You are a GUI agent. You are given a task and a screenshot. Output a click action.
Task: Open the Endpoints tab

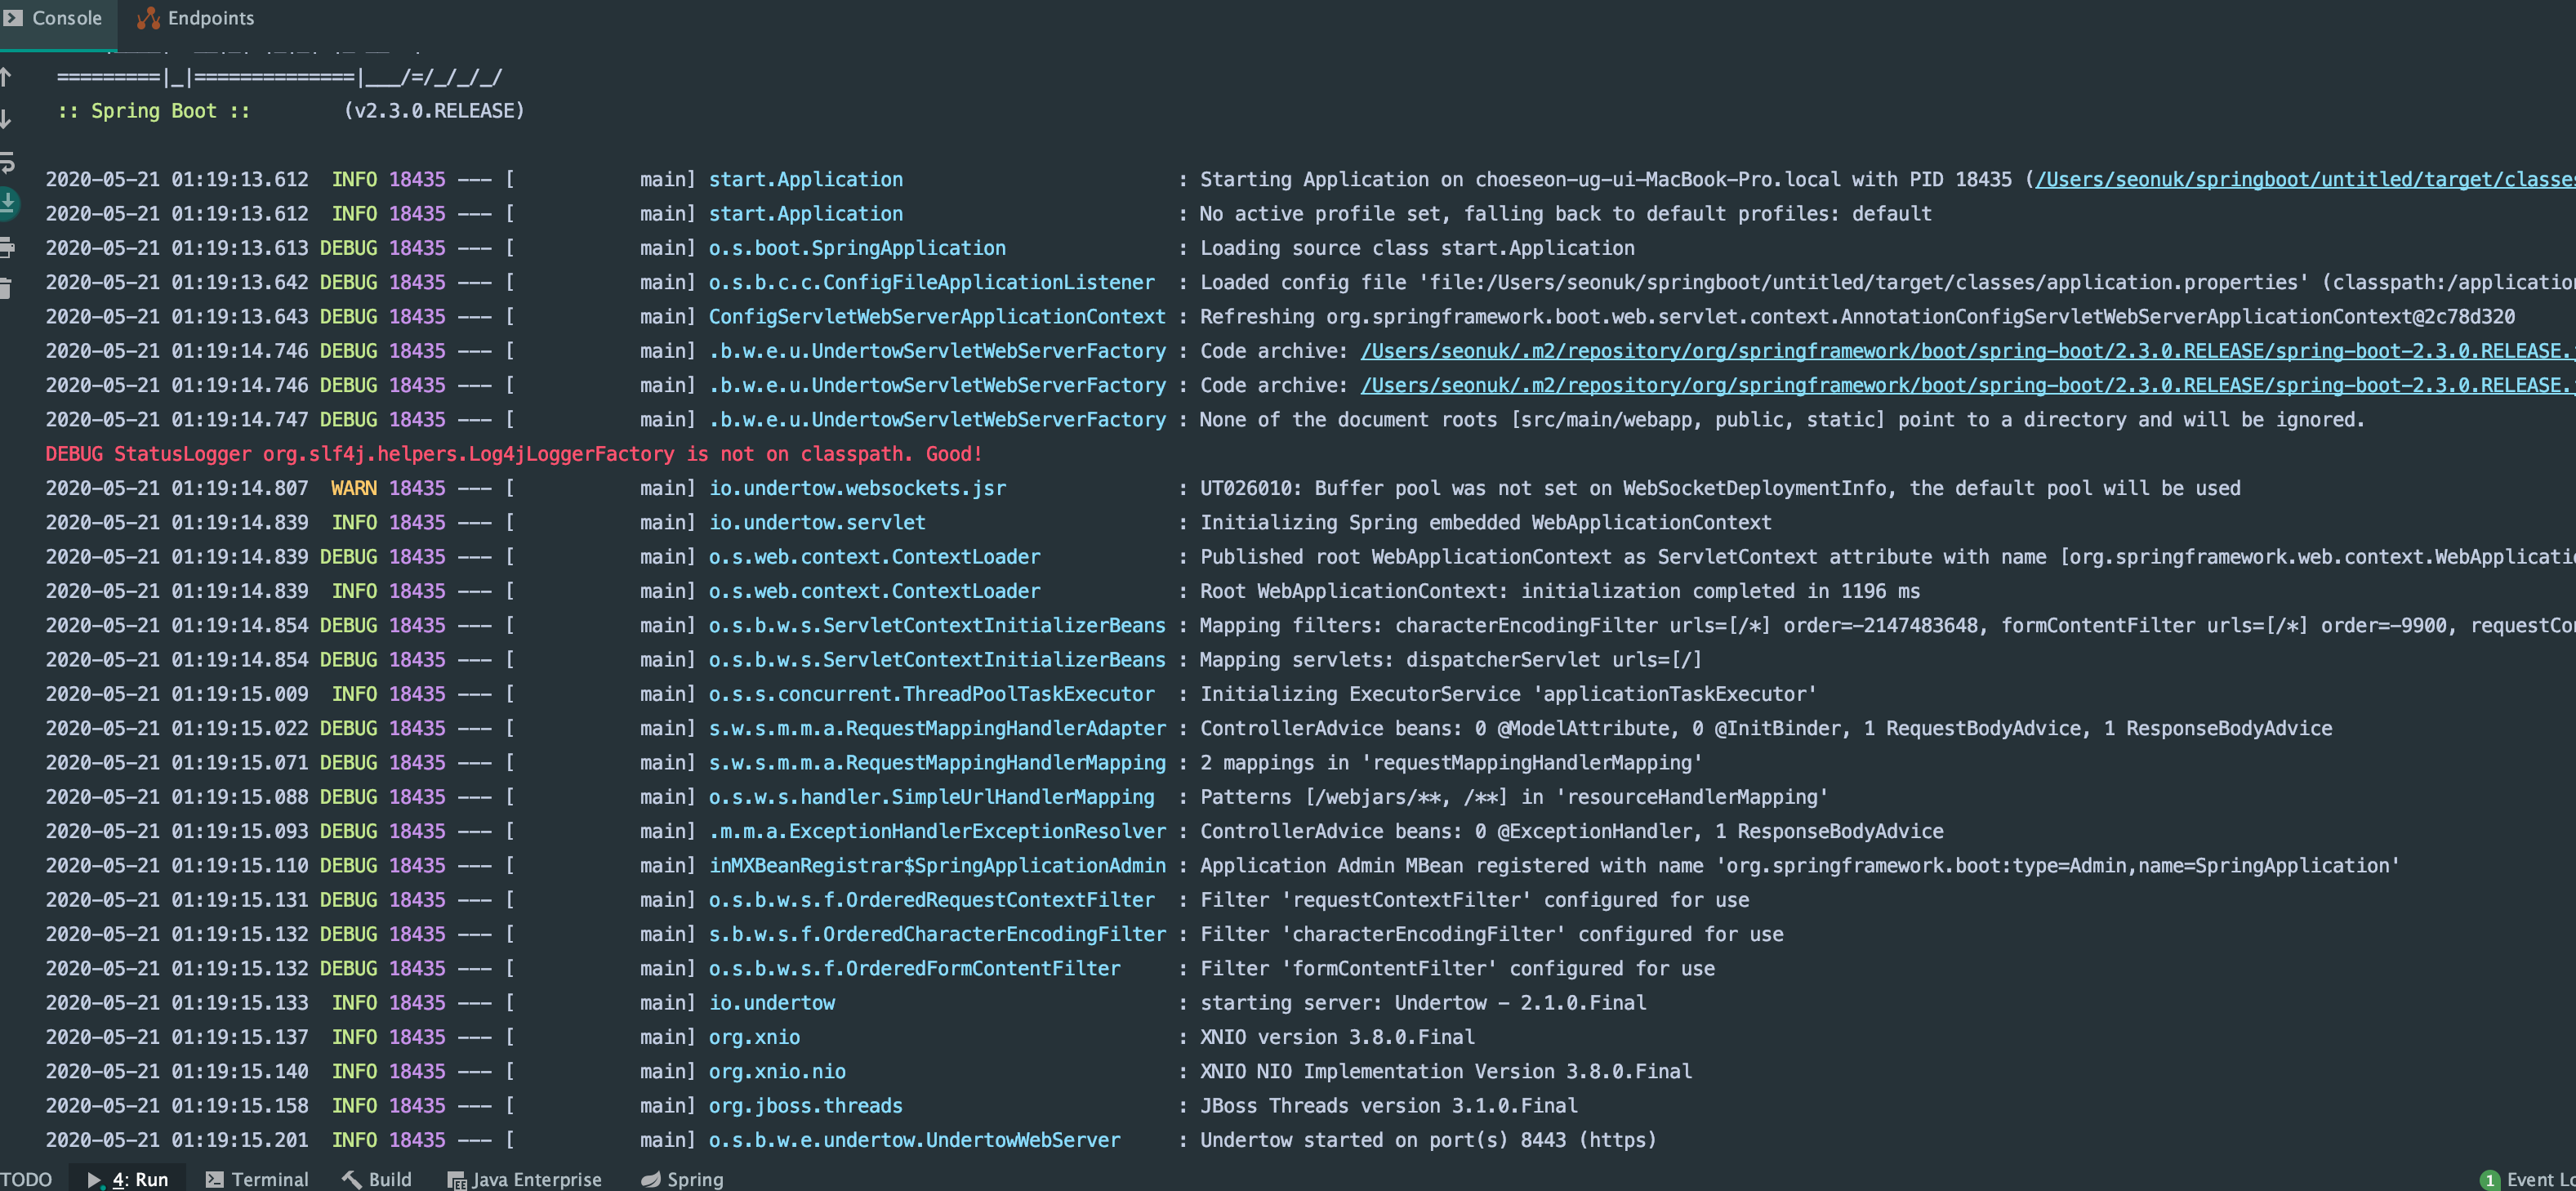196,18
